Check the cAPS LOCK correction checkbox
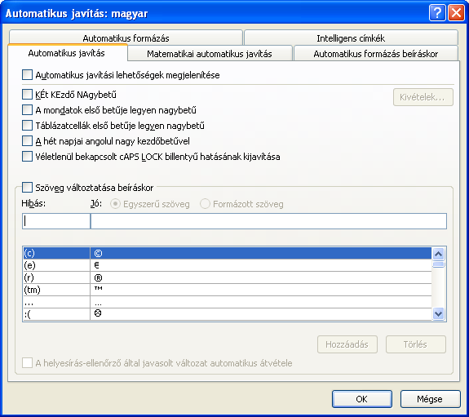The image size is (469, 417). coord(27,157)
